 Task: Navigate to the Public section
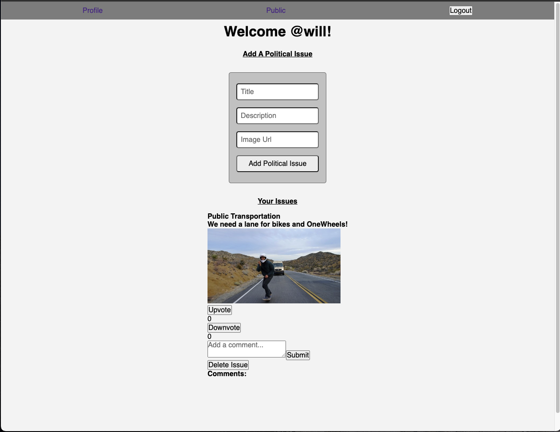(x=275, y=10)
